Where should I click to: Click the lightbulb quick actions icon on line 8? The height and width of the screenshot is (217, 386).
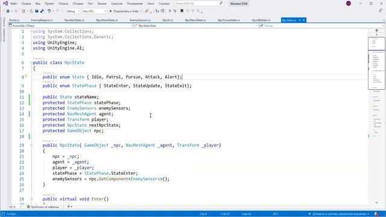click(26, 77)
